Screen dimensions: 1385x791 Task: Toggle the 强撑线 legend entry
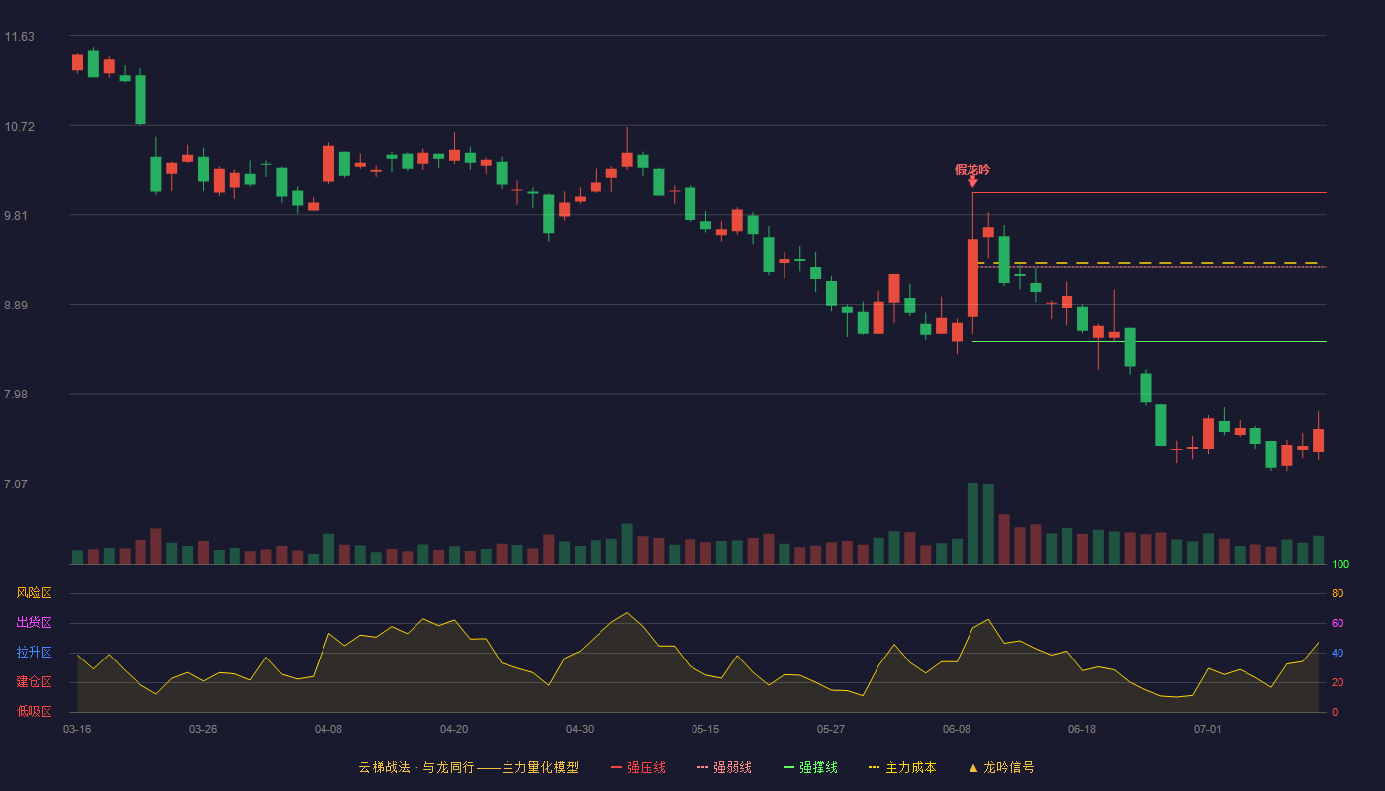pyautogui.click(x=810, y=767)
